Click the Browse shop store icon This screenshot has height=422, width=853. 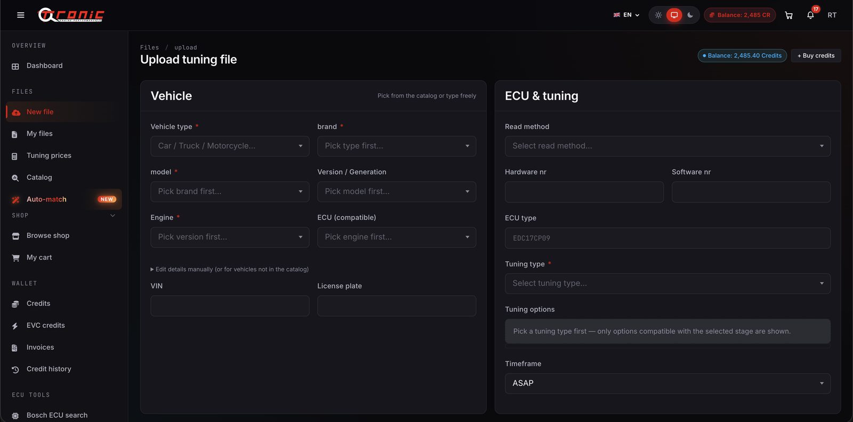(15, 236)
